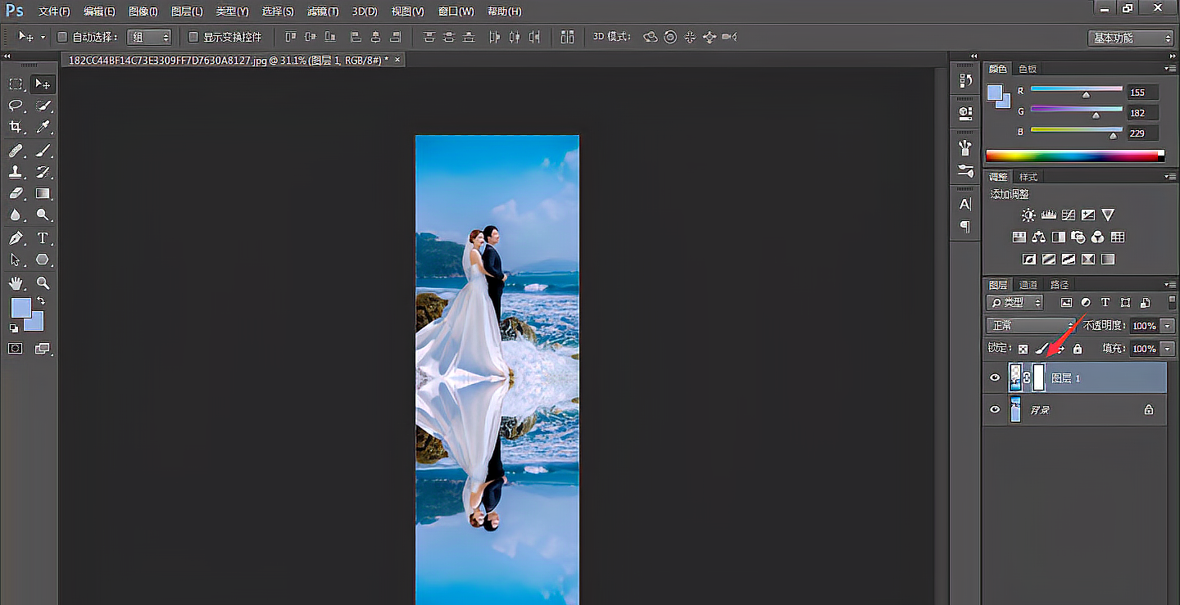Open the Auto-Select 组 dropdown
The height and width of the screenshot is (605, 1180).
(149, 37)
